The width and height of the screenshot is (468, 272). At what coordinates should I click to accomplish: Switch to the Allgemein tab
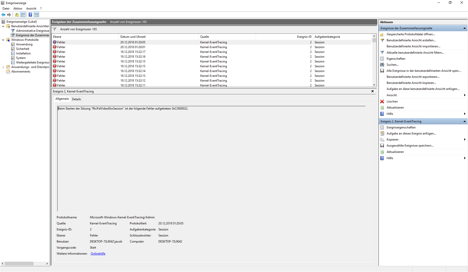[x=62, y=99]
